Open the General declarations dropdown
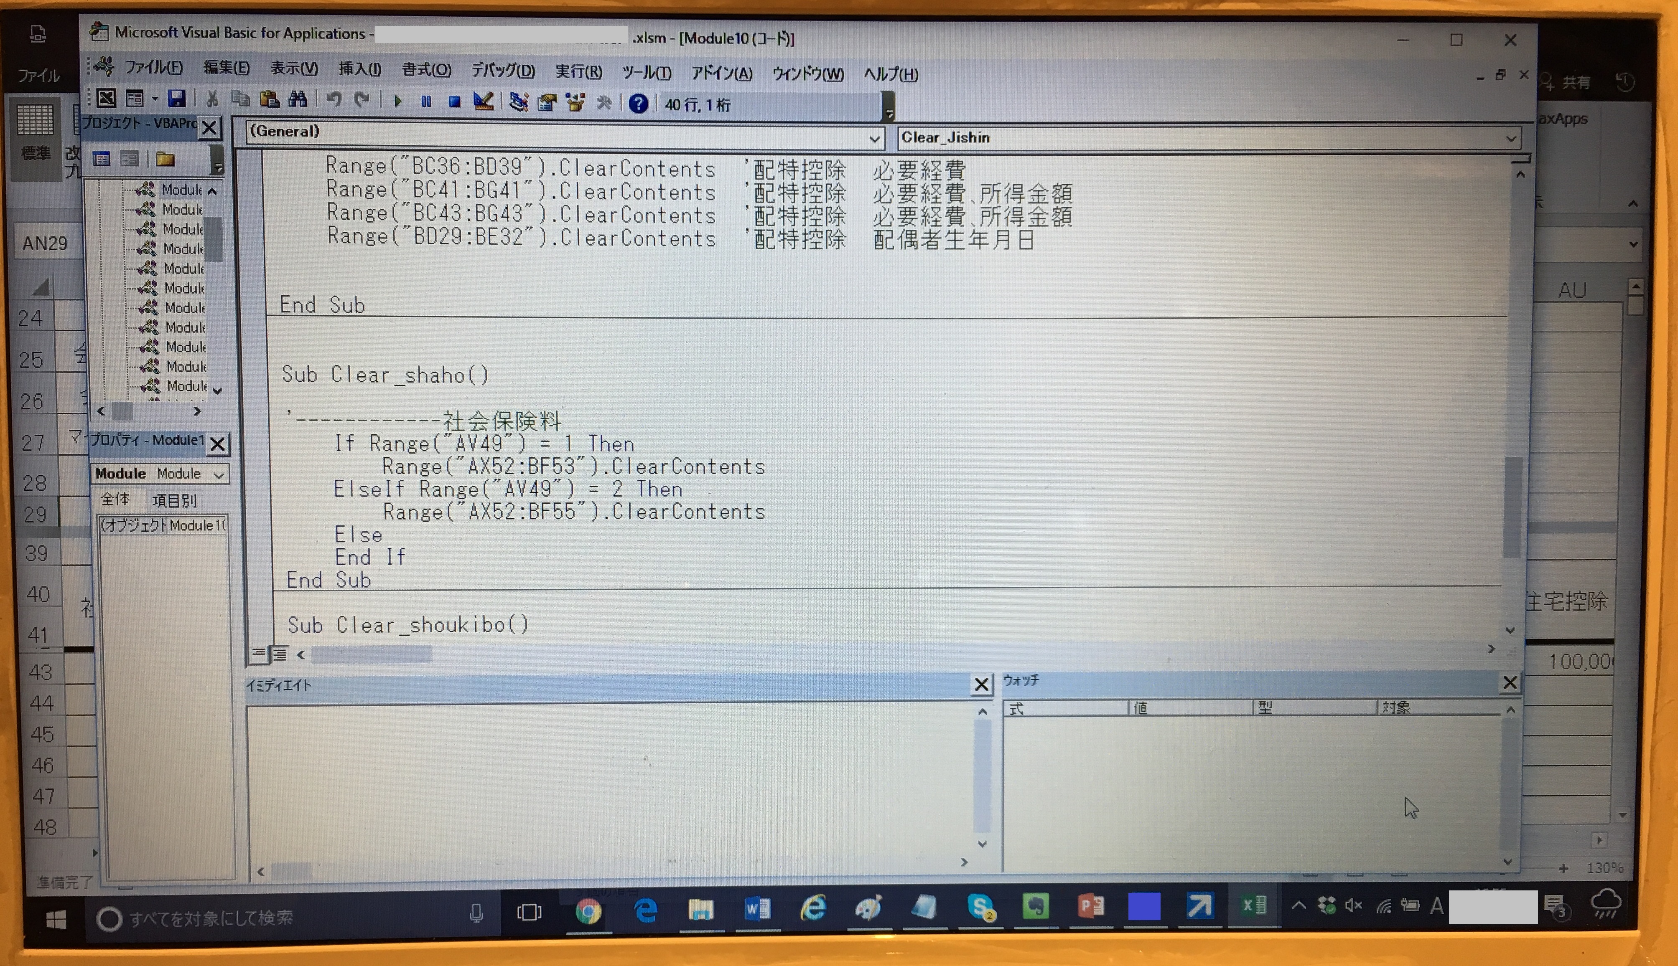Screen dimensions: 1678x966 point(876,139)
